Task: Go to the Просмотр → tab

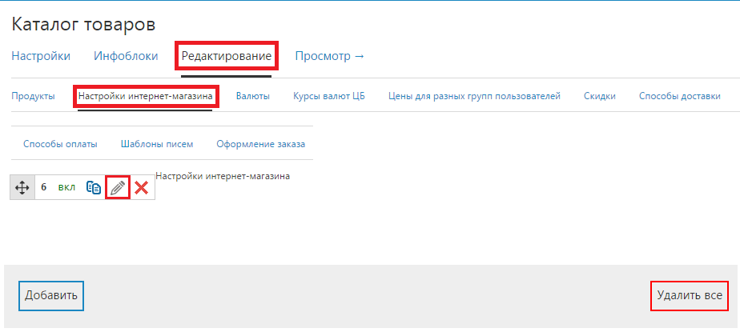Action: click(329, 56)
